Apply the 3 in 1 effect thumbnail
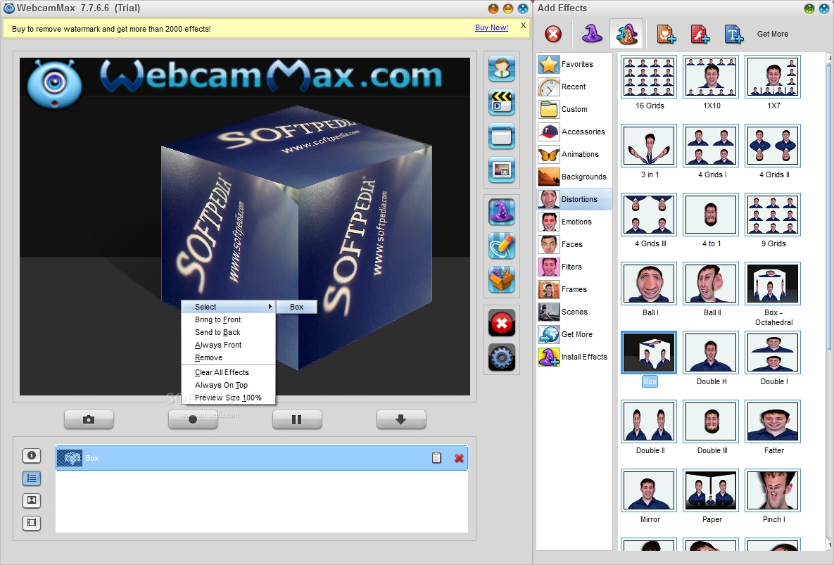This screenshot has width=834, height=565. (x=649, y=146)
